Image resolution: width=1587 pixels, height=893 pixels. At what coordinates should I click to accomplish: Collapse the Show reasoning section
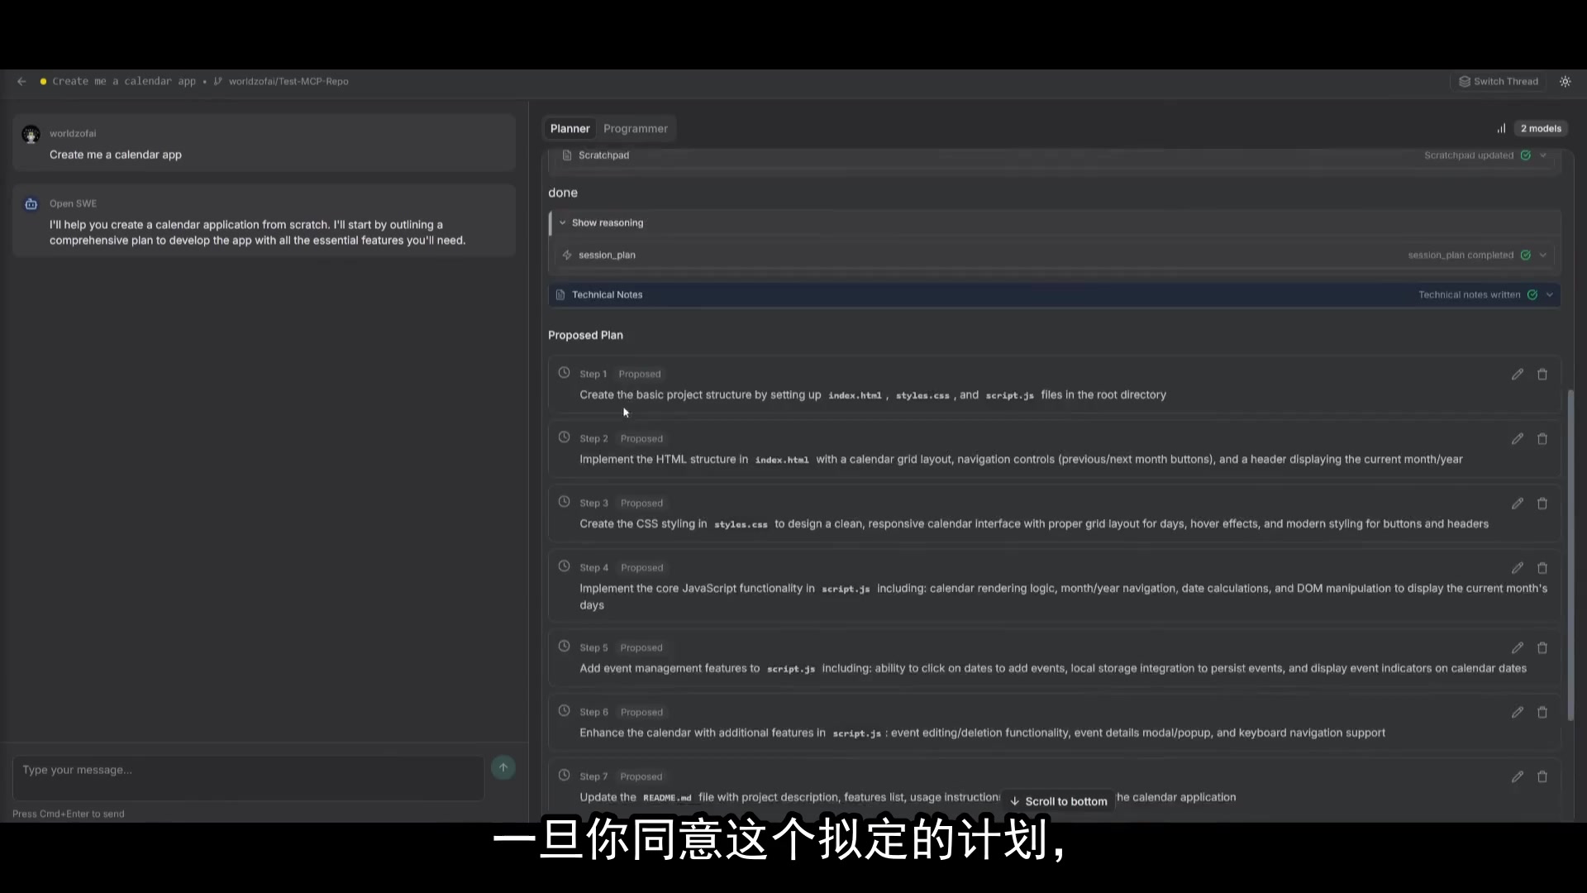563,222
